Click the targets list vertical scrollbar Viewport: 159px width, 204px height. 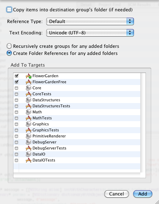pyautogui.click(x=143, y=123)
